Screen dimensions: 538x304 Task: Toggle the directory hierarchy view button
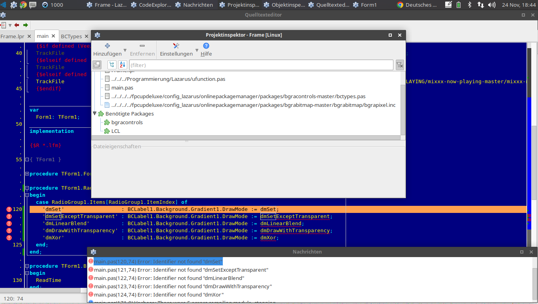(112, 65)
